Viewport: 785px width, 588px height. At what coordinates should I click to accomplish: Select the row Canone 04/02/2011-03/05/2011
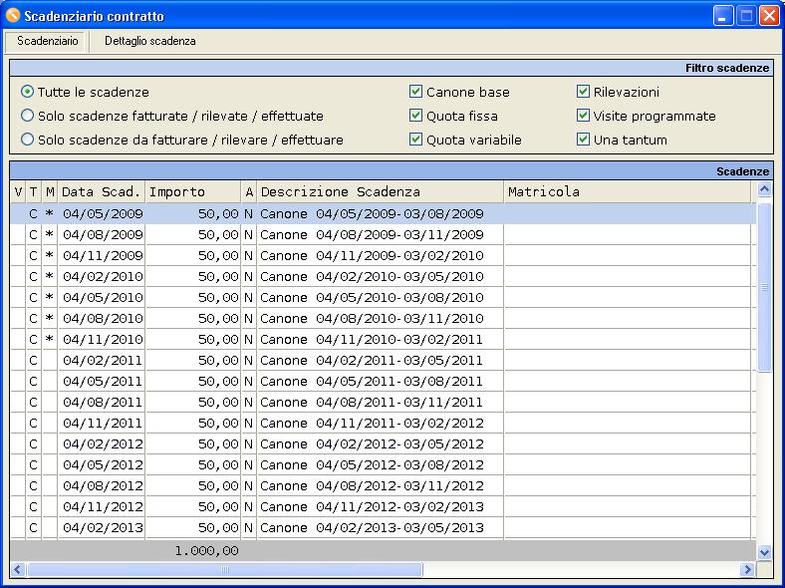[x=372, y=360]
